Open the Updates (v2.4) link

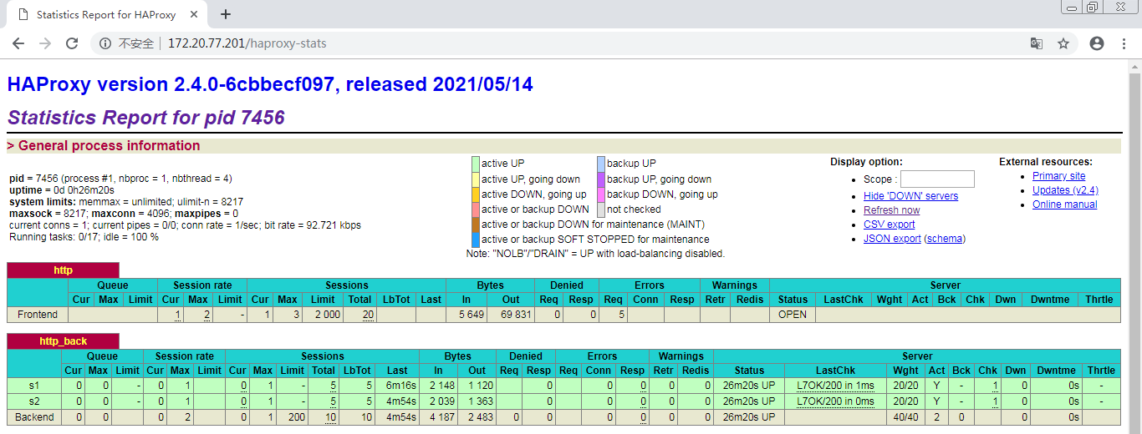[x=1065, y=190]
